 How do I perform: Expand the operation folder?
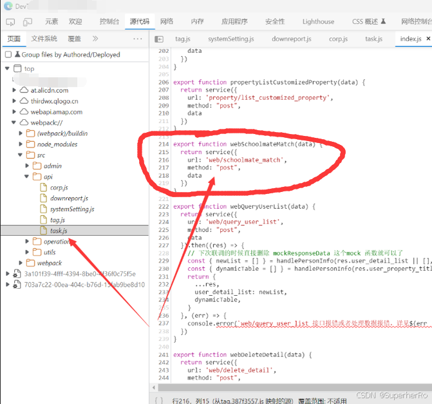coord(27,241)
